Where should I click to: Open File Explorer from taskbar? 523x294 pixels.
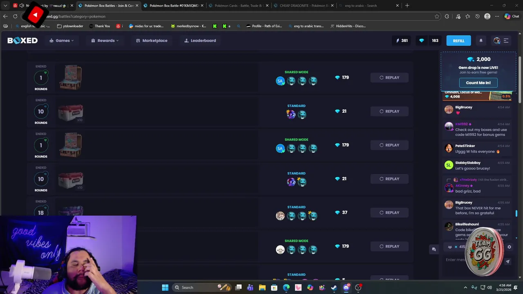coord(262,287)
